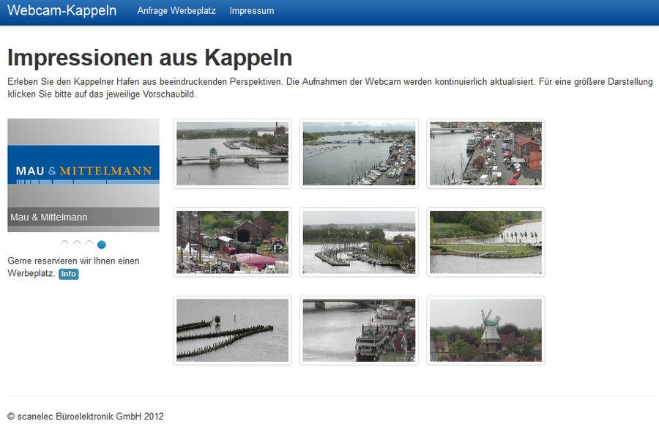The image size is (659, 432).
Task: Open thumbnail showing red buildings and pink tent
Action: coord(232,242)
